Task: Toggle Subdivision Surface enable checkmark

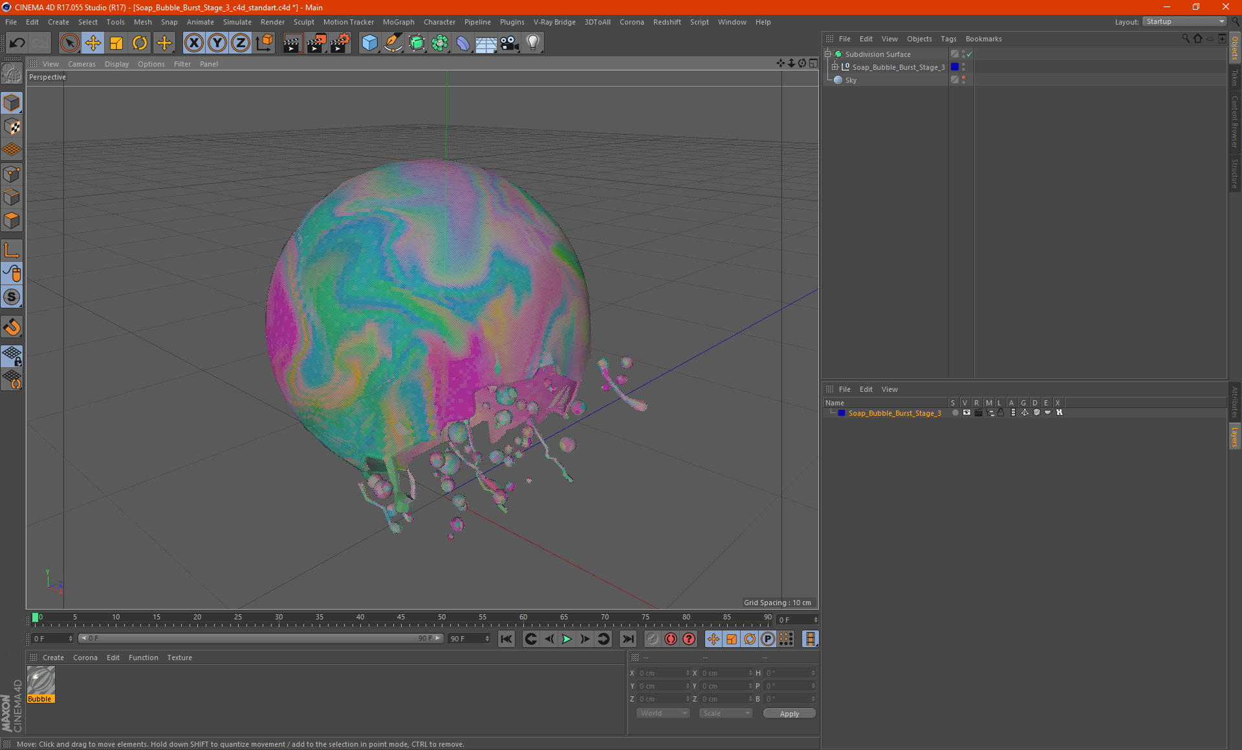Action: [x=969, y=54]
